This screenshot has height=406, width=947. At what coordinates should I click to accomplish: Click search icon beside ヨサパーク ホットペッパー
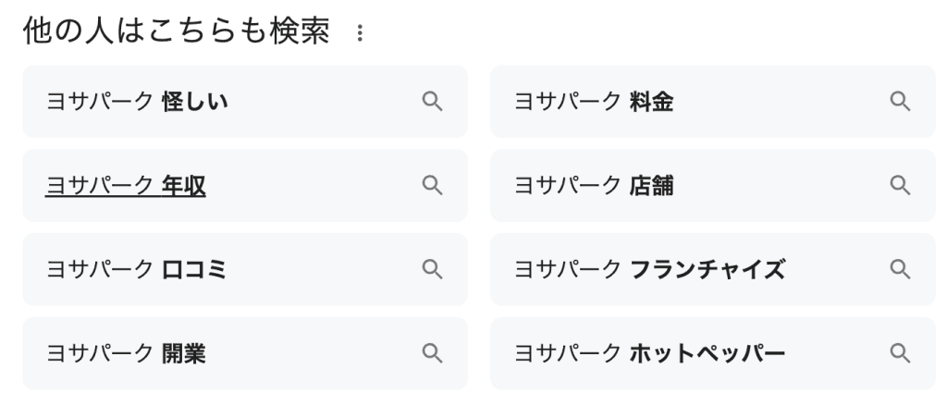pyautogui.click(x=899, y=352)
